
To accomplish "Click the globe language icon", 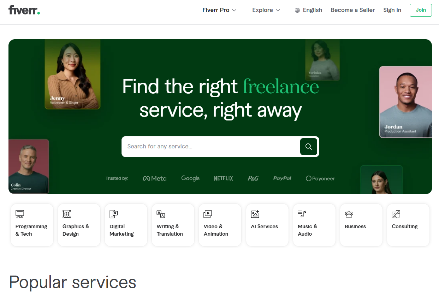I will 297,10.
